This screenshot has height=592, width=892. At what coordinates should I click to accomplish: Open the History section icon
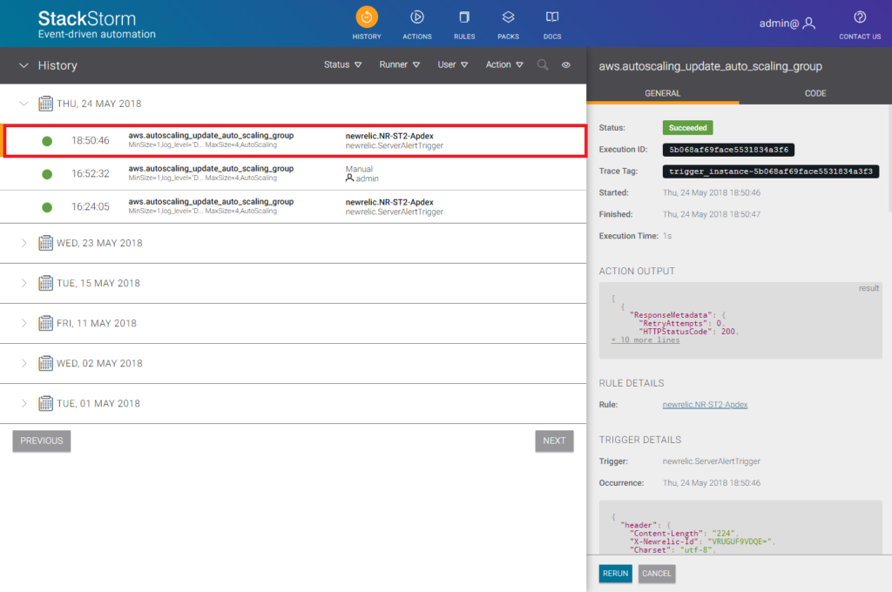pos(367,17)
